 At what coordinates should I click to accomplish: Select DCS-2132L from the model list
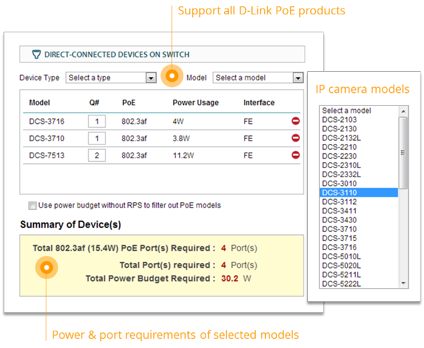pos(359,138)
